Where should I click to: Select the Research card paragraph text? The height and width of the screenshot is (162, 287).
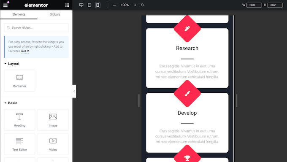pyautogui.click(x=187, y=72)
